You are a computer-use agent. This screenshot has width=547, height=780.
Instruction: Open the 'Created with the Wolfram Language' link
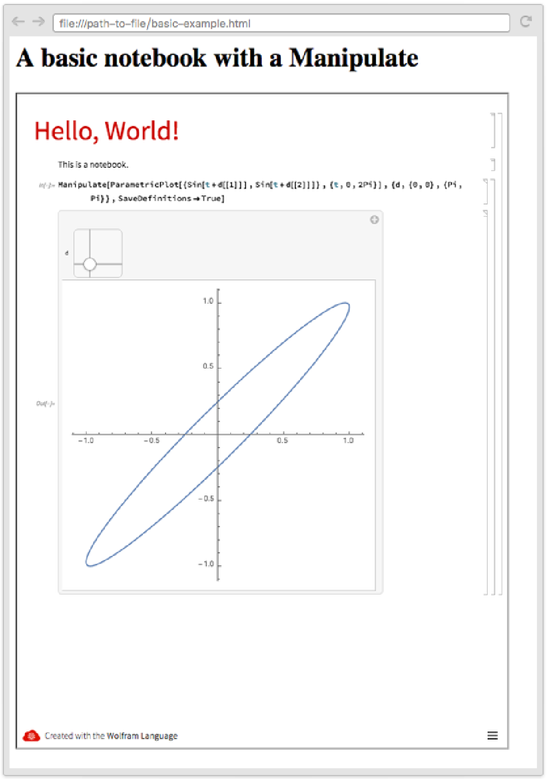pyautogui.click(x=111, y=736)
